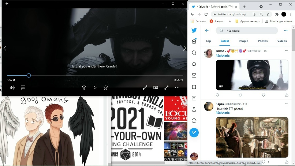Open the Photos search tab
Image resolution: width=295 pixels, height=166 pixels.
pos(263,41)
